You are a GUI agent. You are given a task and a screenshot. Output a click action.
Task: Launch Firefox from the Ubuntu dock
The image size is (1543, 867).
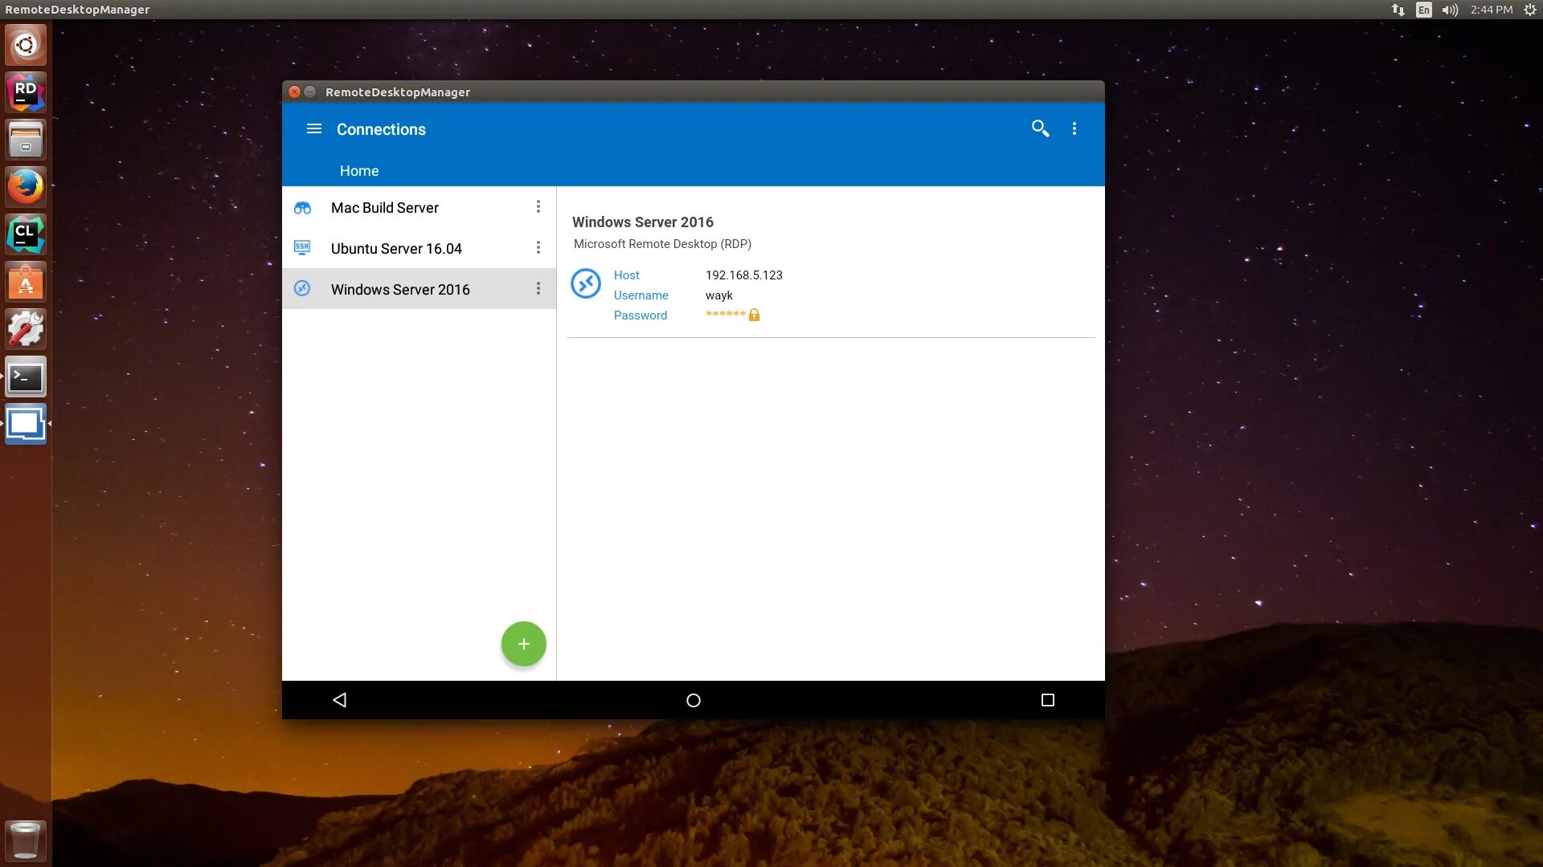click(26, 187)
